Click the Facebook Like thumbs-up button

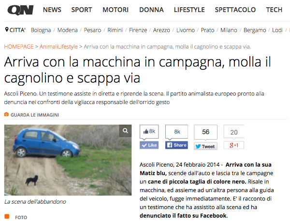pyautogui.click(x=149, y=145)
